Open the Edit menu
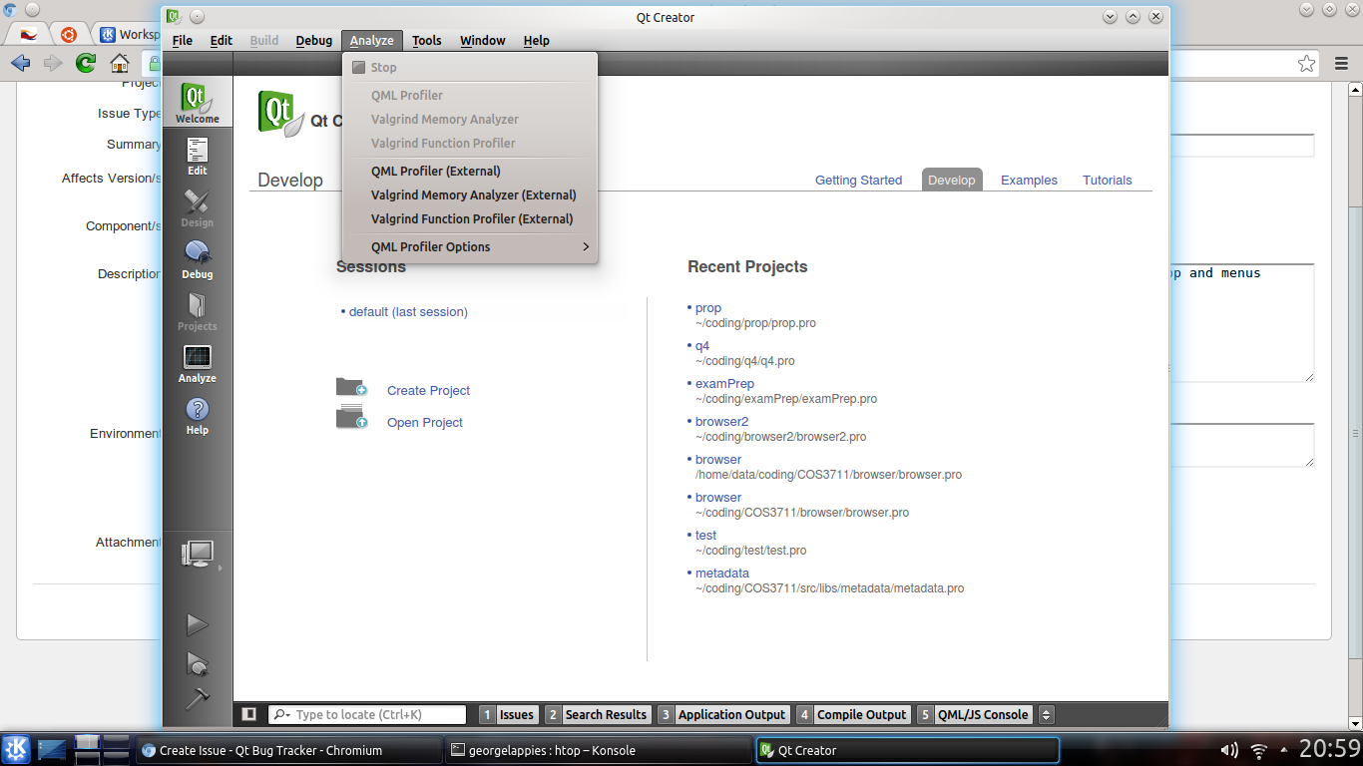Viewport: 1363px width, 766px height. 222,40
